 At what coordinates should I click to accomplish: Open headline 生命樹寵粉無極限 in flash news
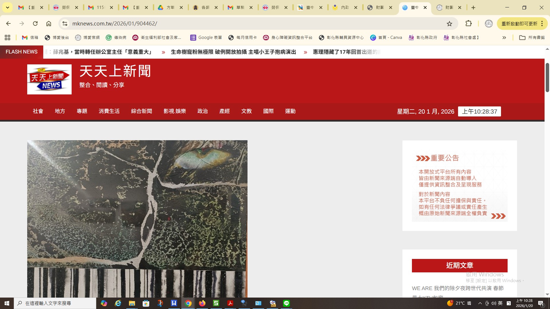coord(233,52)
